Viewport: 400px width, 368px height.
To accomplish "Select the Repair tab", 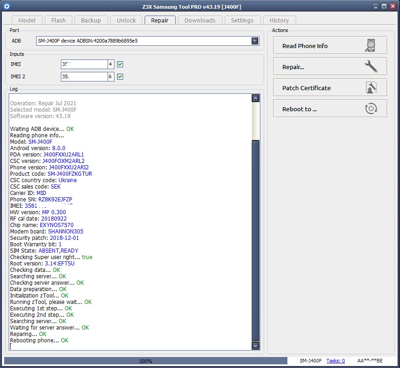I will (160, 20).
